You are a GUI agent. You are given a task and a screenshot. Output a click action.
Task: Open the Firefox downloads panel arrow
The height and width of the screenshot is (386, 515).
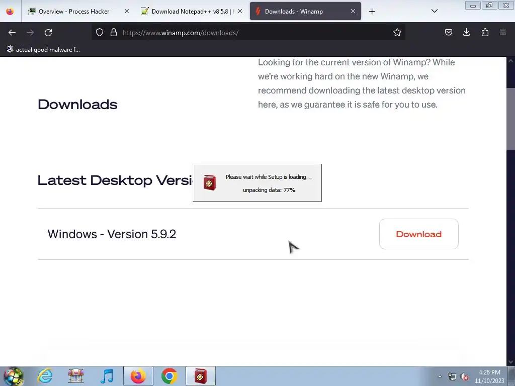[x=466, y=32]
